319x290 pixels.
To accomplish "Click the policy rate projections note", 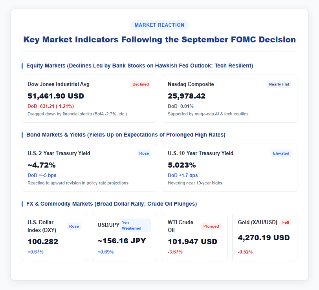I will [x=78, y=183].
